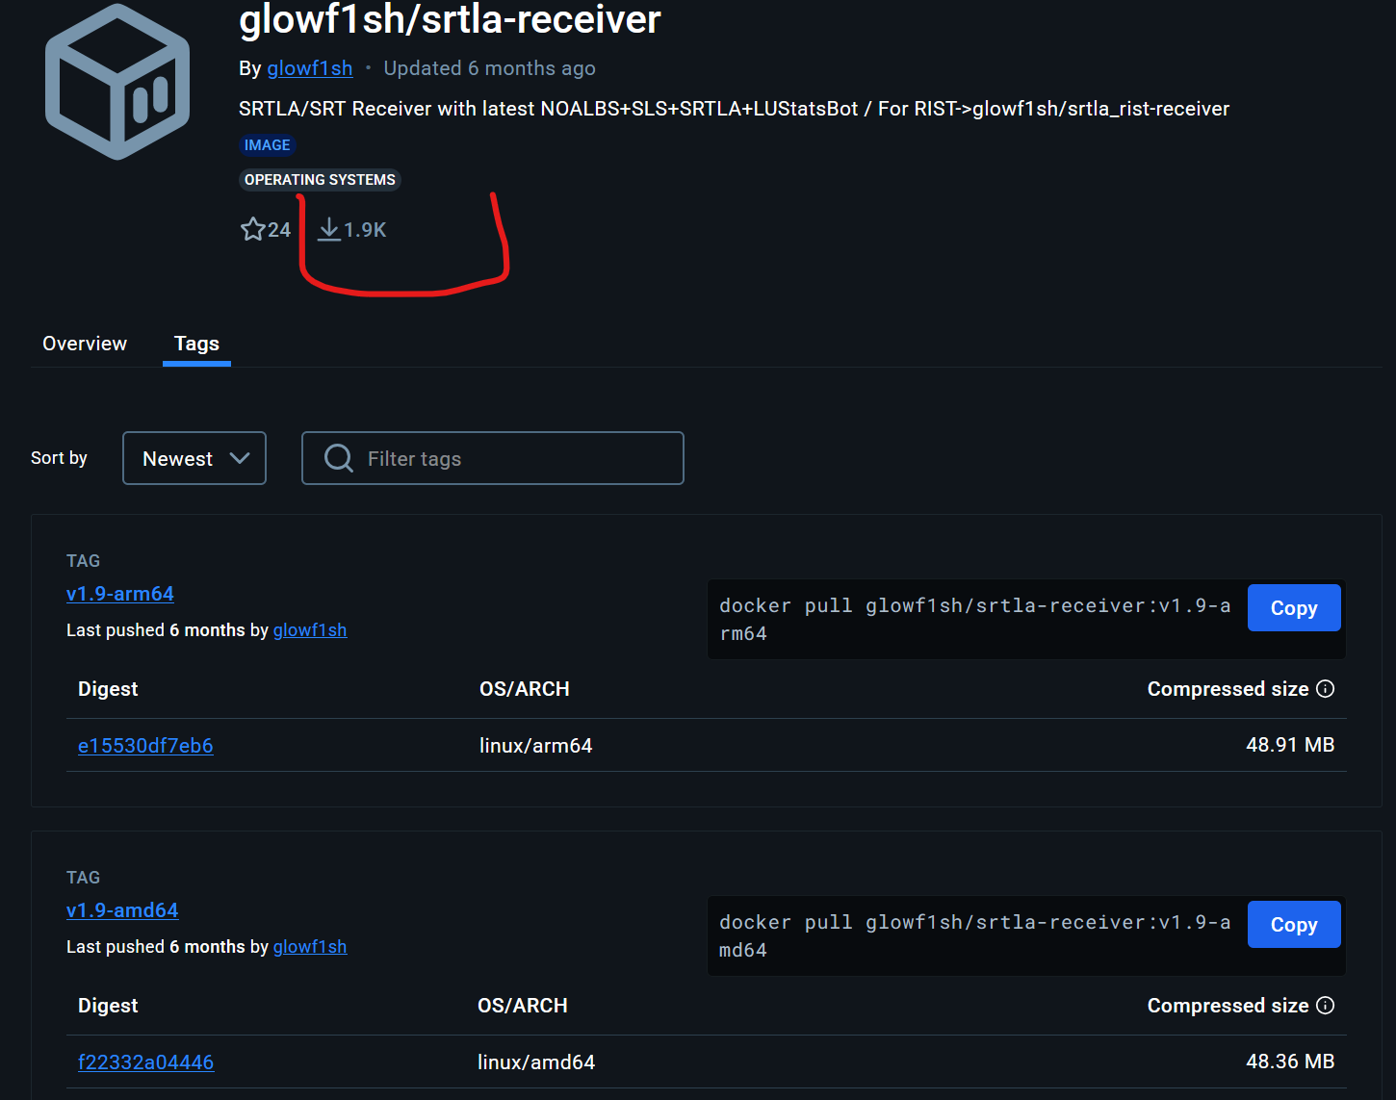Click the repository cube logo icon
1396x1100 pixels.
click(117, 83)
